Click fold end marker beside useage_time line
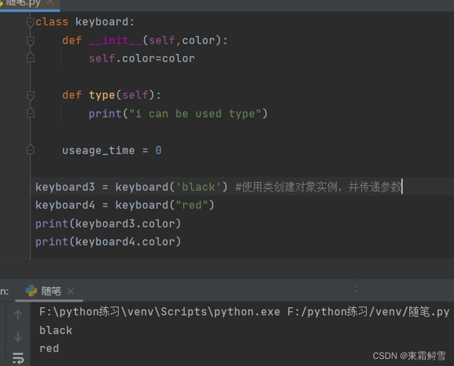Viewport: 454px width, 366px height. (30, 149)
